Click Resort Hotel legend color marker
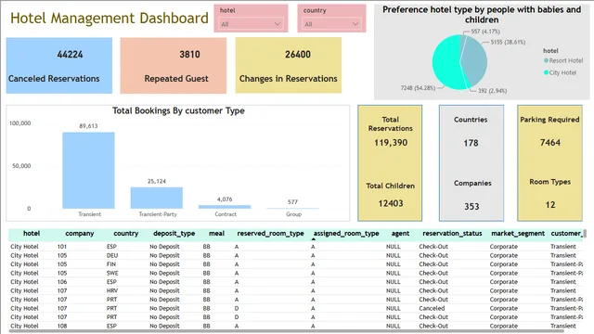The height and width of the screenshot is (334, 594). 546,60
